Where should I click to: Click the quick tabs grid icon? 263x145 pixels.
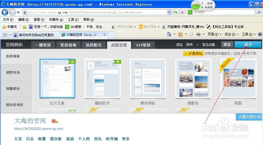5,35
